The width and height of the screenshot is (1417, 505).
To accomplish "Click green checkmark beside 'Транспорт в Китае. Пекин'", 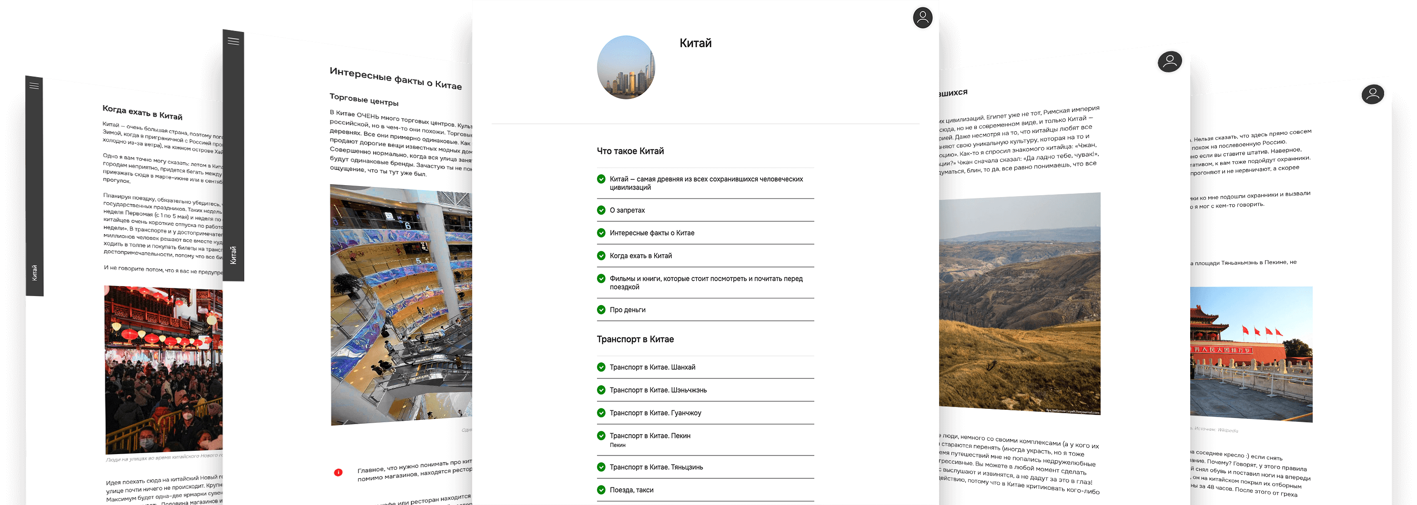I will 601,436.
